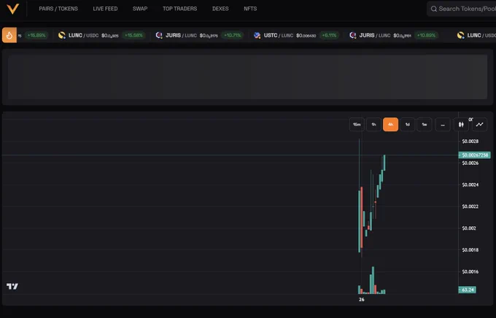Click the blank banner area above chart

point(248,77)
